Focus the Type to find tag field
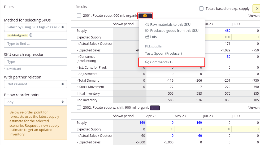The height and width of the screenshot is (145, 260). (36, 43)
